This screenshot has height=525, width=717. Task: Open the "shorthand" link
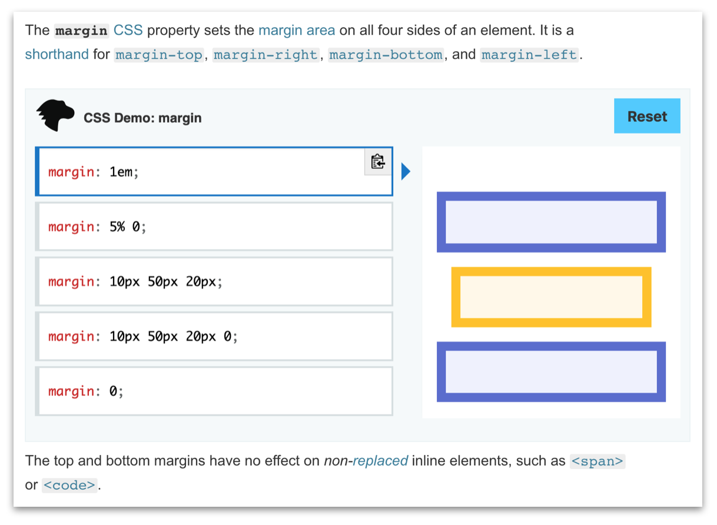(x=57, y=55)
